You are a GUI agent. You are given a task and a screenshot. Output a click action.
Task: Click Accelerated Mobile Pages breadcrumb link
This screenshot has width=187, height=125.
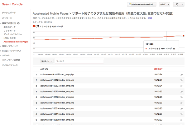pos(50,13)
